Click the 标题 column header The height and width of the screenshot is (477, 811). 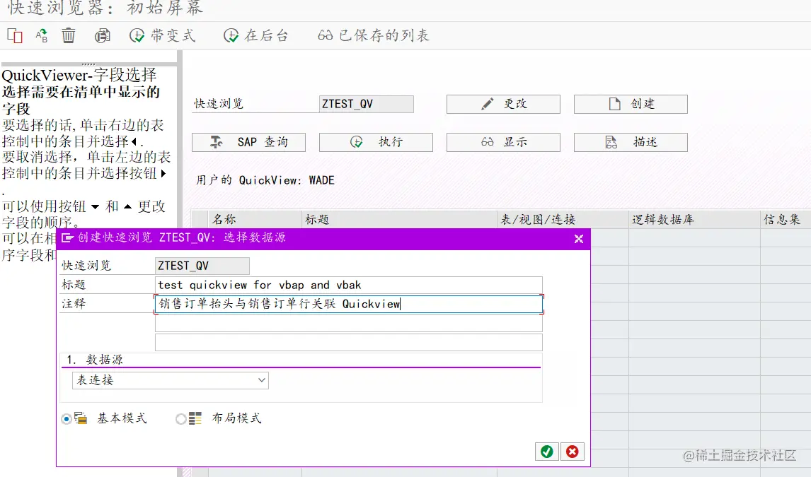click(399, 219)
